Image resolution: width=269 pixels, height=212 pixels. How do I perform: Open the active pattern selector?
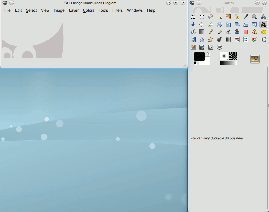point(233,56)
